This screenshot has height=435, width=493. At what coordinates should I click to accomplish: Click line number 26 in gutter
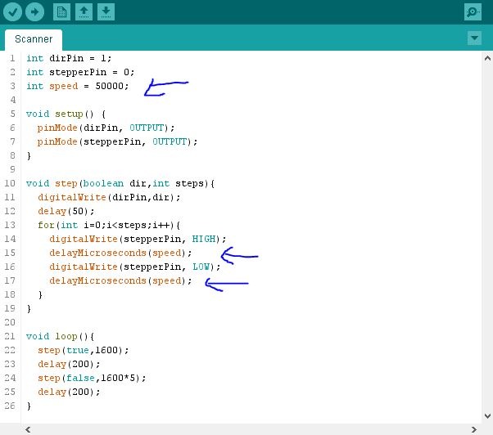pyautogui.click(x=10, y=406)
